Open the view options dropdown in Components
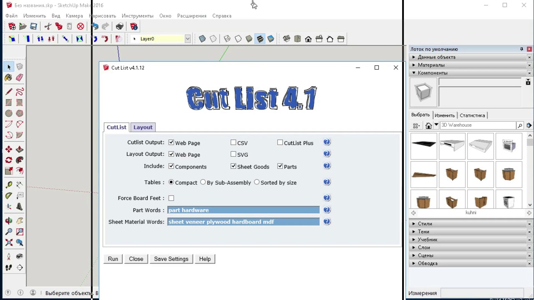This screenshot has width=534, height=300. pyautogui.click(x=416, y=125)
